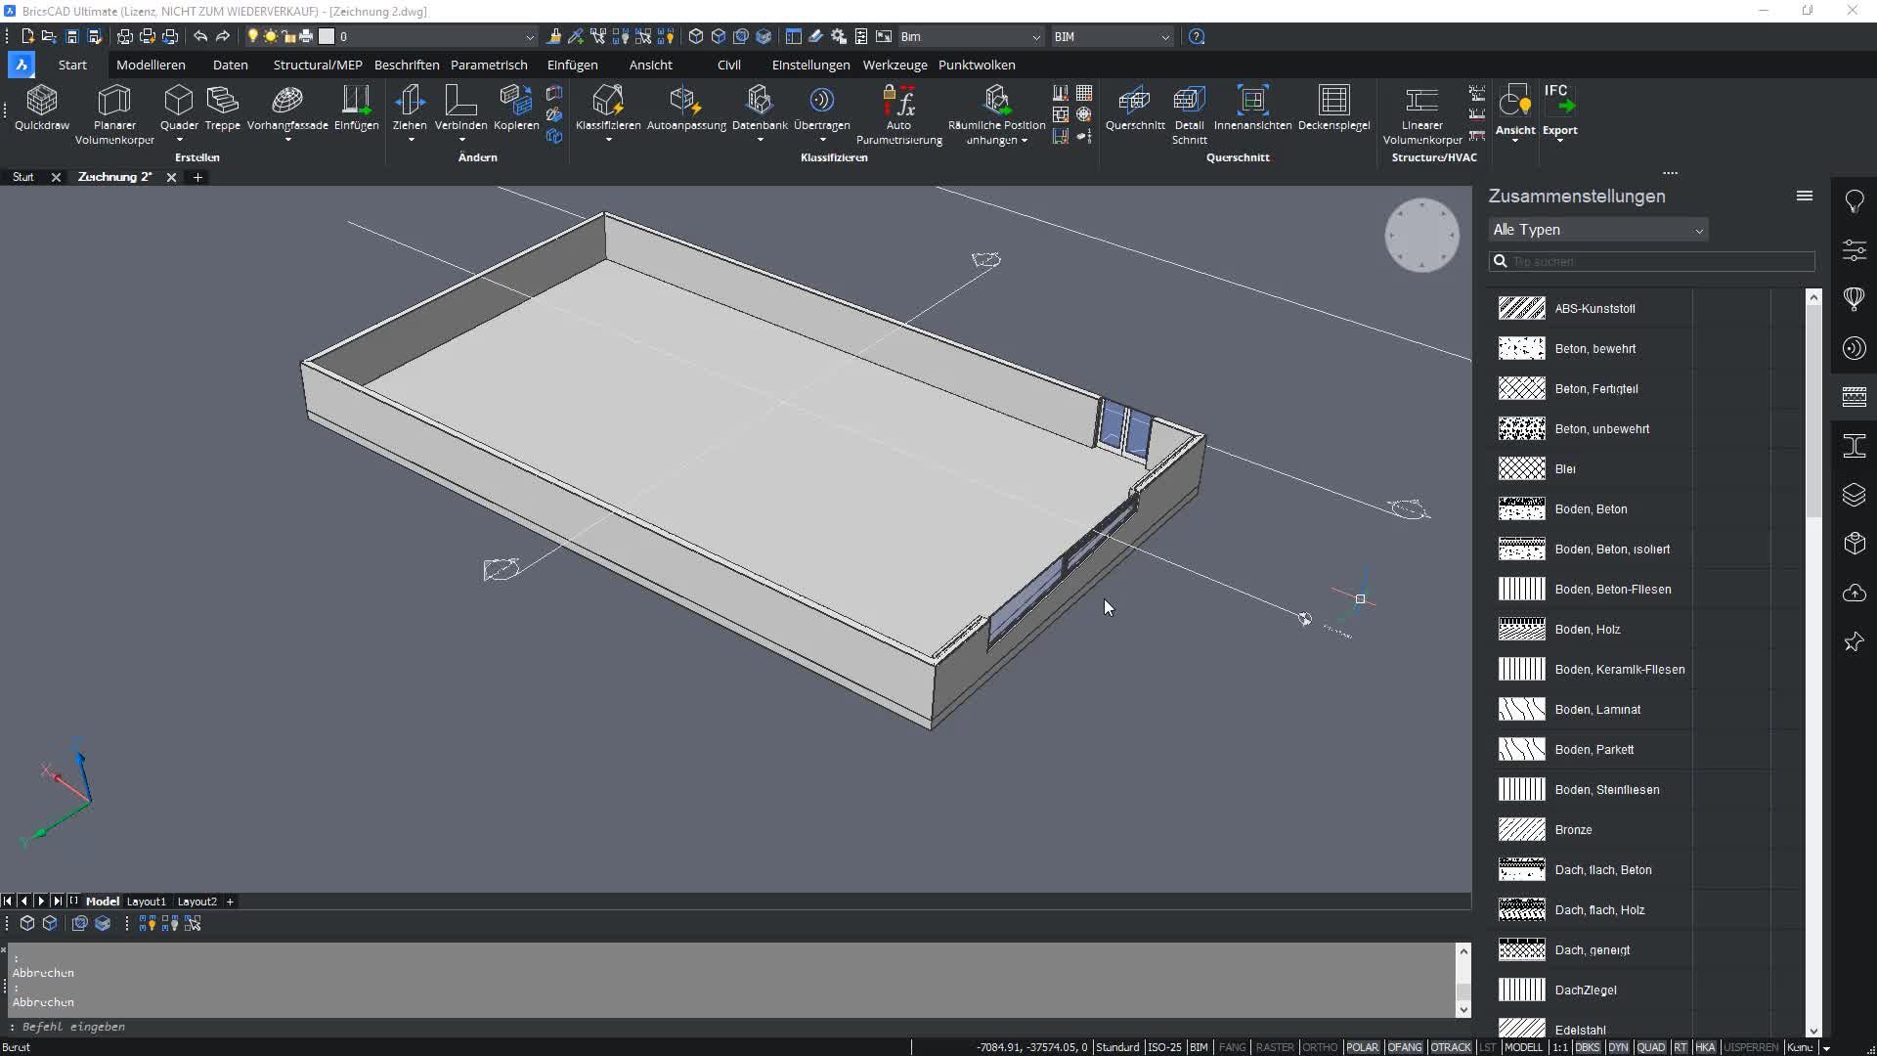Expand the Klassifizieren dropdown arrow
This screenshot has height=1056, width=1877.
[608, 140]
